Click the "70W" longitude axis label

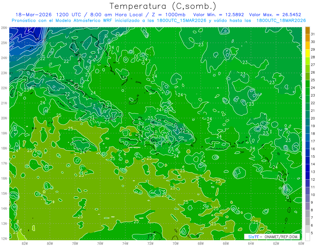[x=175, y=243]
